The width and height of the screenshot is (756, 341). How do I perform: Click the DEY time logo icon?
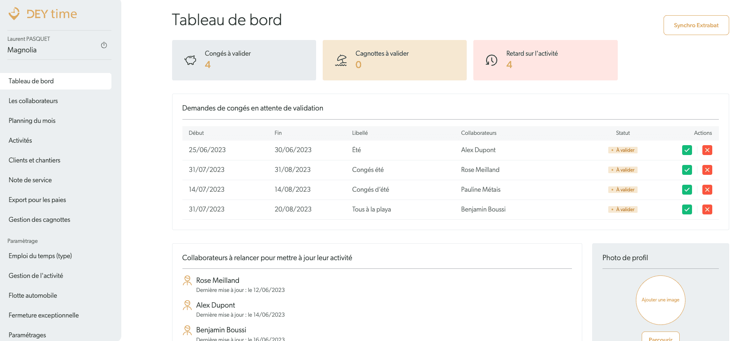click(x=14, y=14)
